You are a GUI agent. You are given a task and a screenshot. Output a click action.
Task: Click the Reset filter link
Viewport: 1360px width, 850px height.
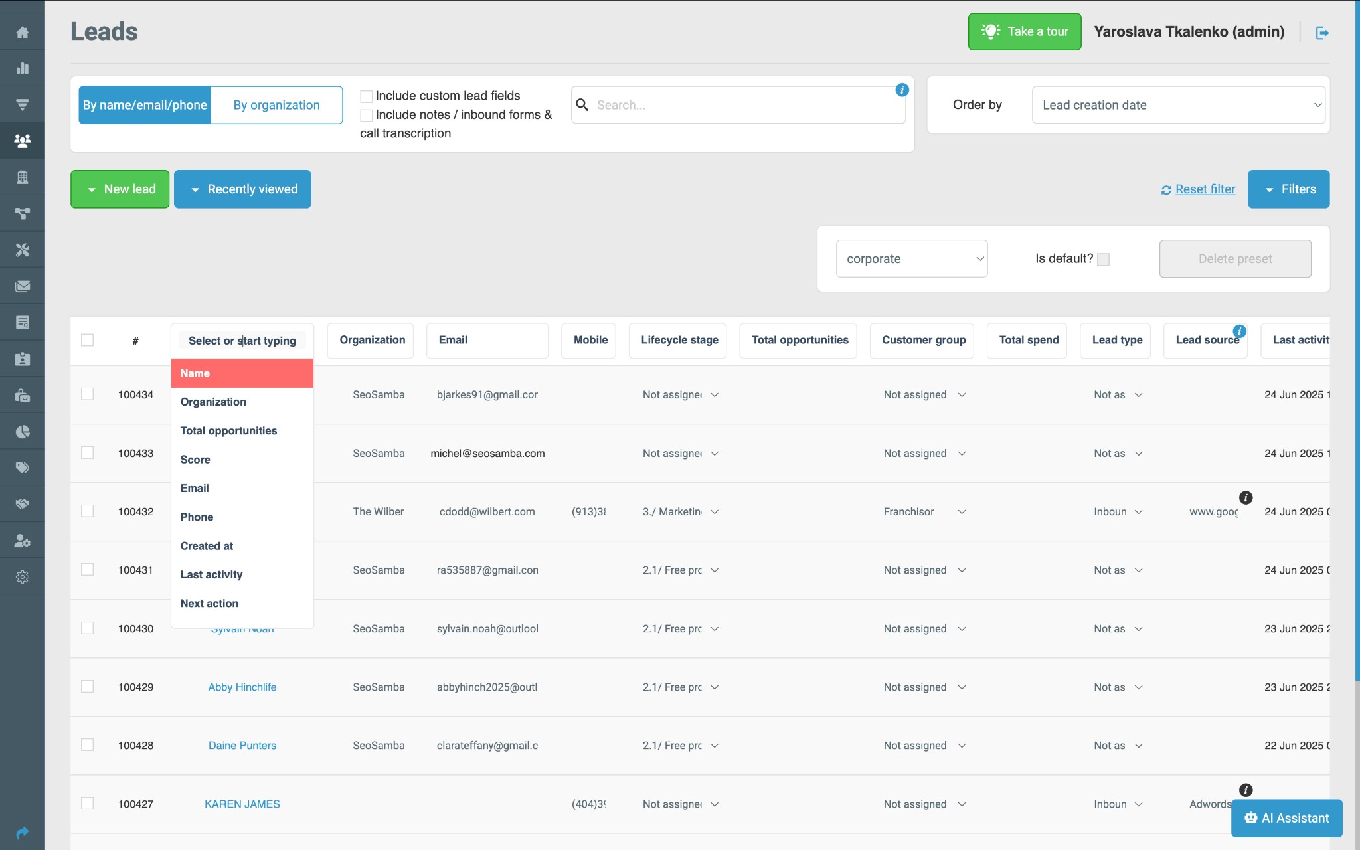[x=1205, y=189]
